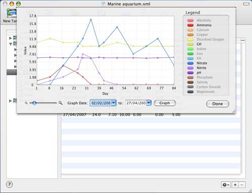Screen dimensions: 252x193
Task: Toggle the KH legend entry
Action: click(x=194, y=58)
